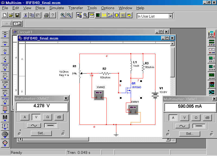Screen dimensions: 217x156
Task: Click the yellow analysis graph waveform icon
Action: pos(104,15)
